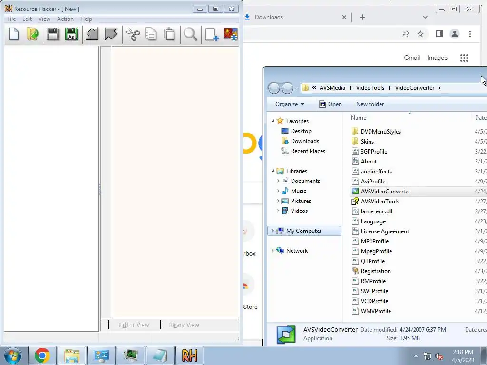Bookmark this page with the star icon
The image size is (487, 365).
(x=420, y=34)
